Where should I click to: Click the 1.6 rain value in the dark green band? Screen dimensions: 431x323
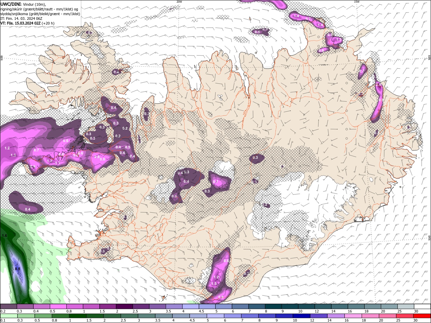[x=4, y=236]
